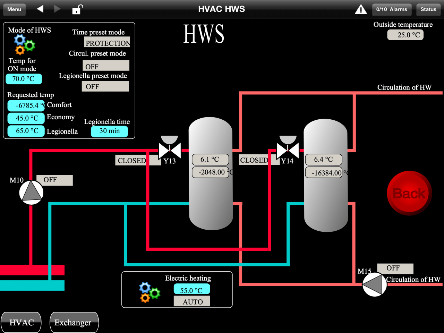This screenshot has height=333, width=444.
Task: Switch to the HVAC page
Action: (x=22, y=323)
